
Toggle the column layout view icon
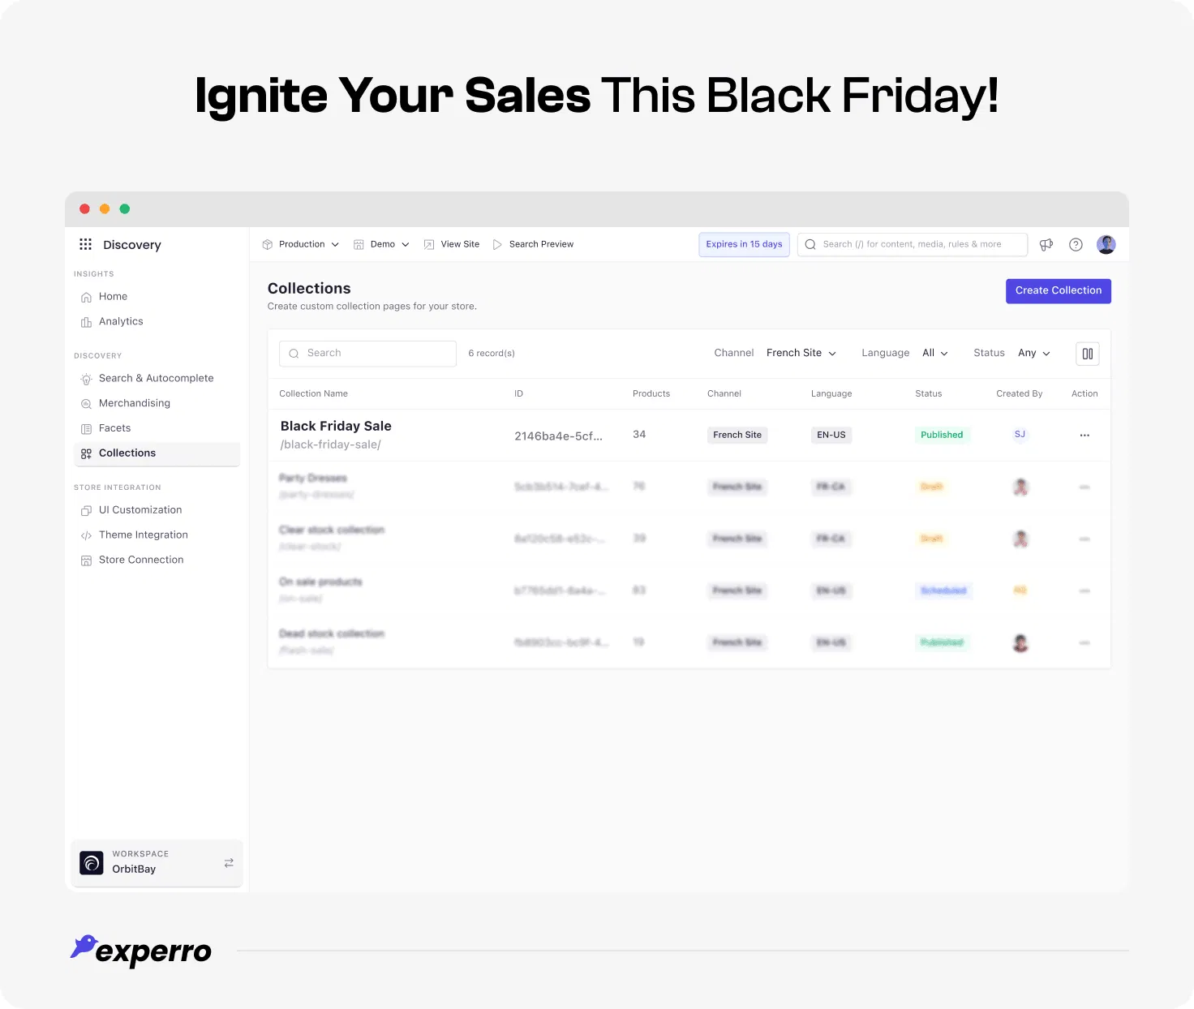coord(1087,354)
